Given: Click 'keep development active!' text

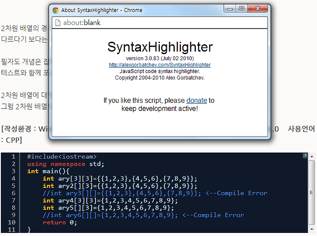Looking at the screenshot, I should click(x=159, y=109).
